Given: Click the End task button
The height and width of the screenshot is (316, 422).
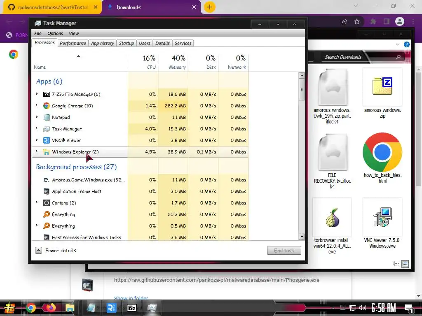Looking at the screenshot, I should (284, 251).
